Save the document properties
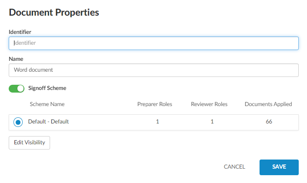 point(279,167)
